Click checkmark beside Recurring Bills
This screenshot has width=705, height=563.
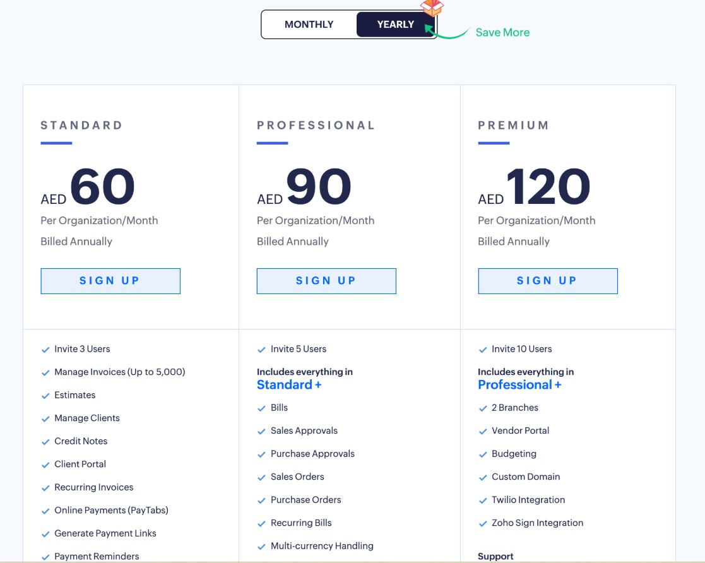point(262,524)
